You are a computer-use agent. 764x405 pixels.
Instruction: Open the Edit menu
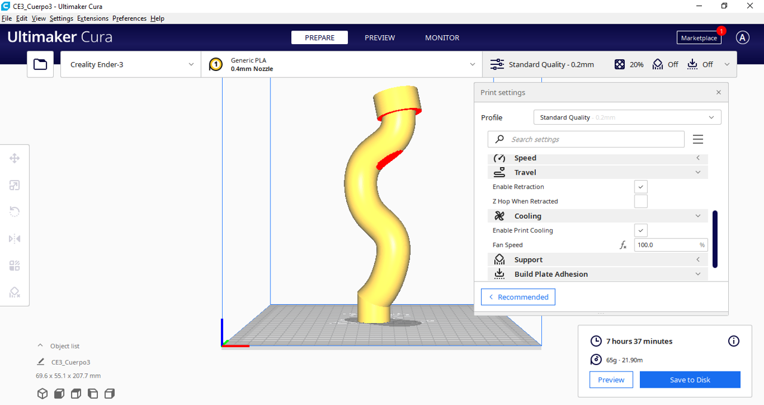pyautogui.click(x=21, y=18)
